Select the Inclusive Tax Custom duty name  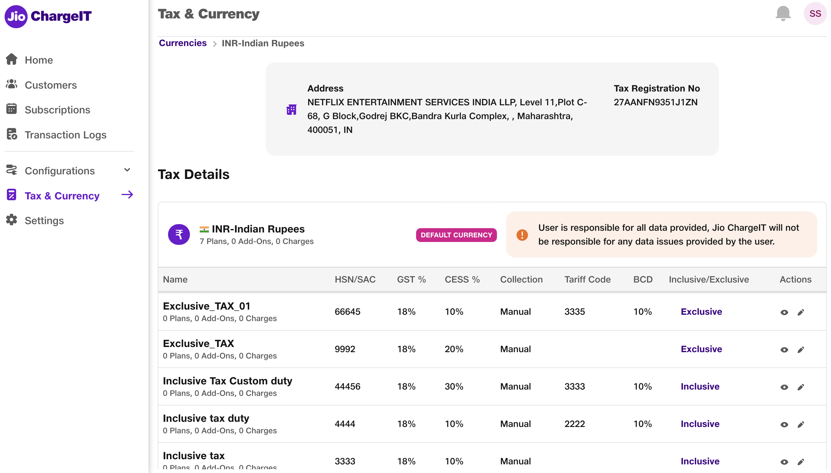[227, 381]
